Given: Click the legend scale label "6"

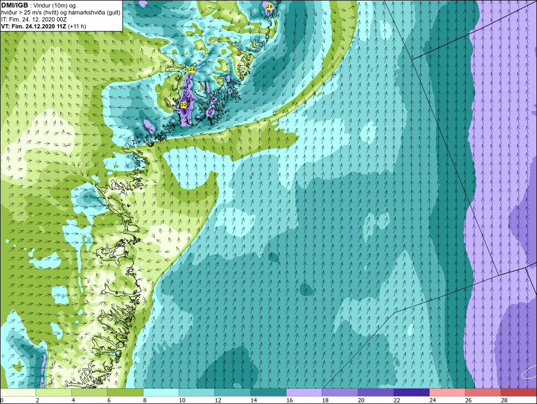Looking at the screenshot, I should 109,401.
